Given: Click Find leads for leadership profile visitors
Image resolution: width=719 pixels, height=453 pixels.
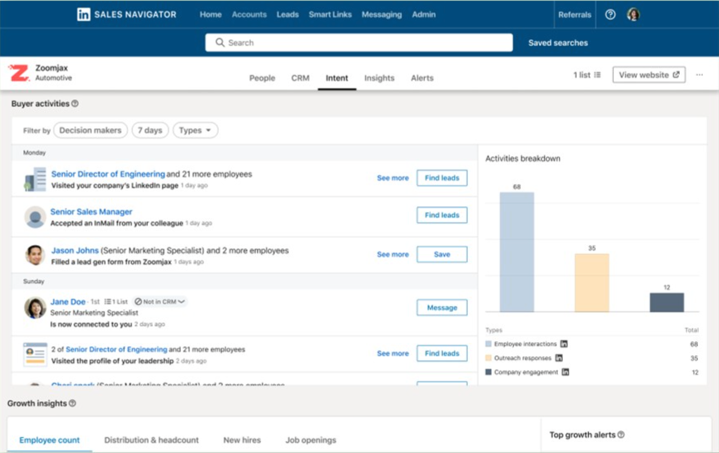Looking at the screenshot, I should point(442,353).
